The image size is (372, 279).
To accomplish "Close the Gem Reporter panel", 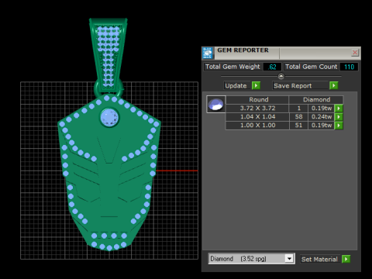I will 355,53.
